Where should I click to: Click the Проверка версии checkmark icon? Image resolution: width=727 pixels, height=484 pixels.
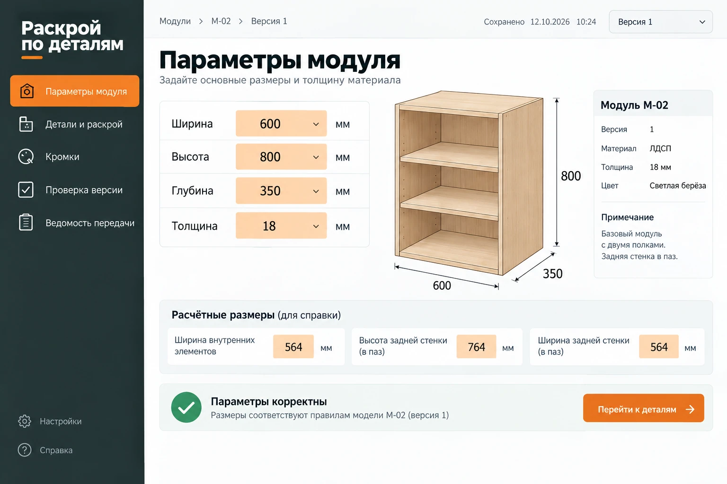[x=26, y=190]
